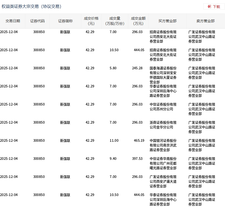Screen dimensions: 225x210
Task: Click the 证券简称 column header
Action: click(x=65, y=21)
